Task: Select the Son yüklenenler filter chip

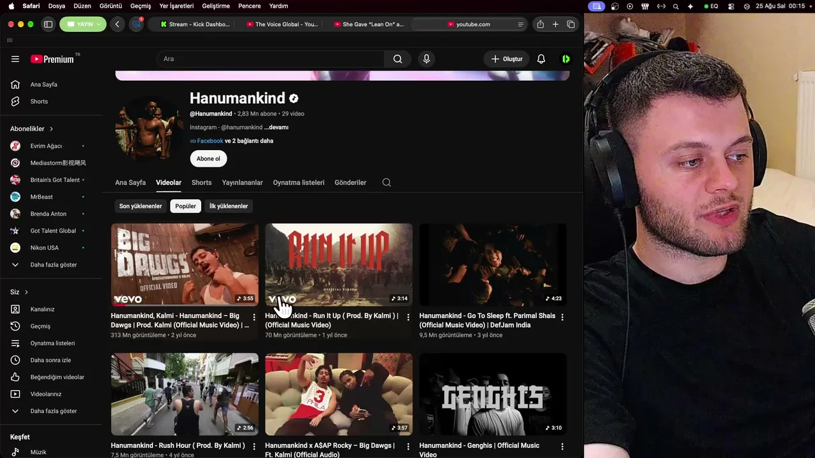Action: point(141,206)
